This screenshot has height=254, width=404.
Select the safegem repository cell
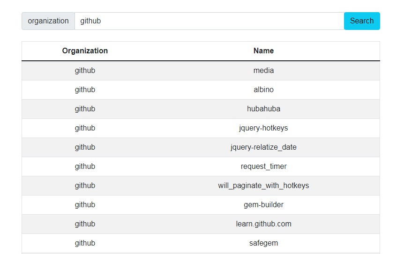(x=263, y=243)
